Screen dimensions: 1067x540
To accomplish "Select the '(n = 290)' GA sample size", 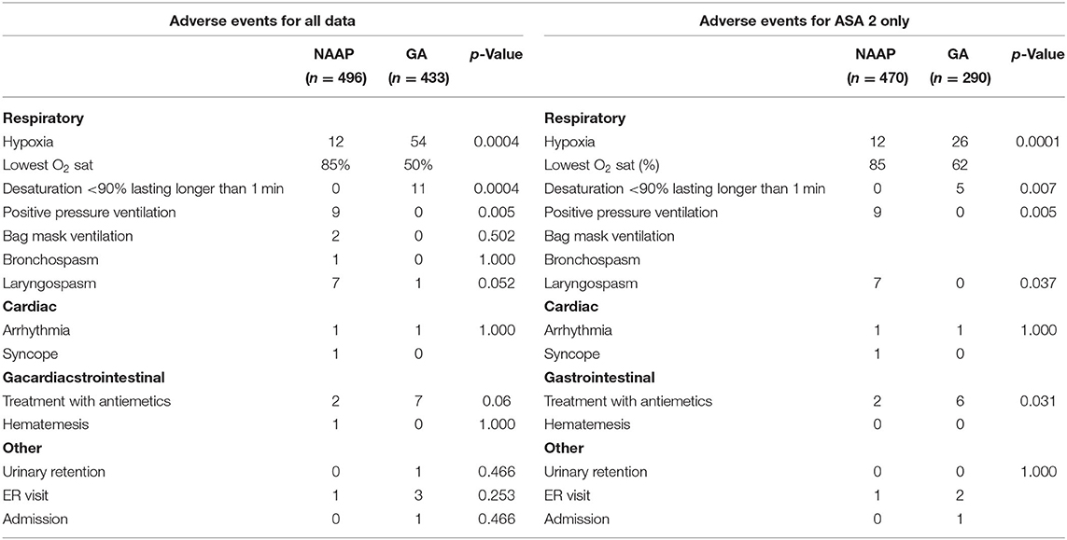I will tap(961, 78).
